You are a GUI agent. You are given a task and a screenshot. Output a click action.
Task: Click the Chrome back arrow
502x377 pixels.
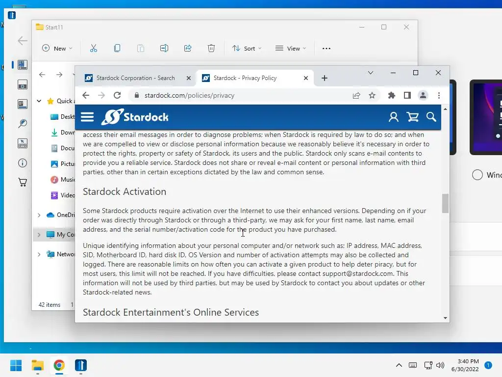click(85, 95)
